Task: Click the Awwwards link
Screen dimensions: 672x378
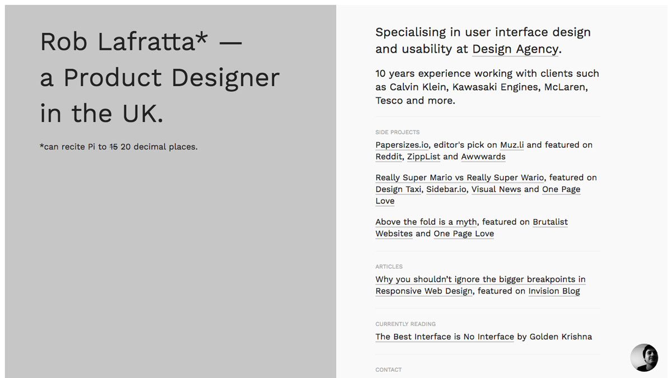Action: point(483,157)
